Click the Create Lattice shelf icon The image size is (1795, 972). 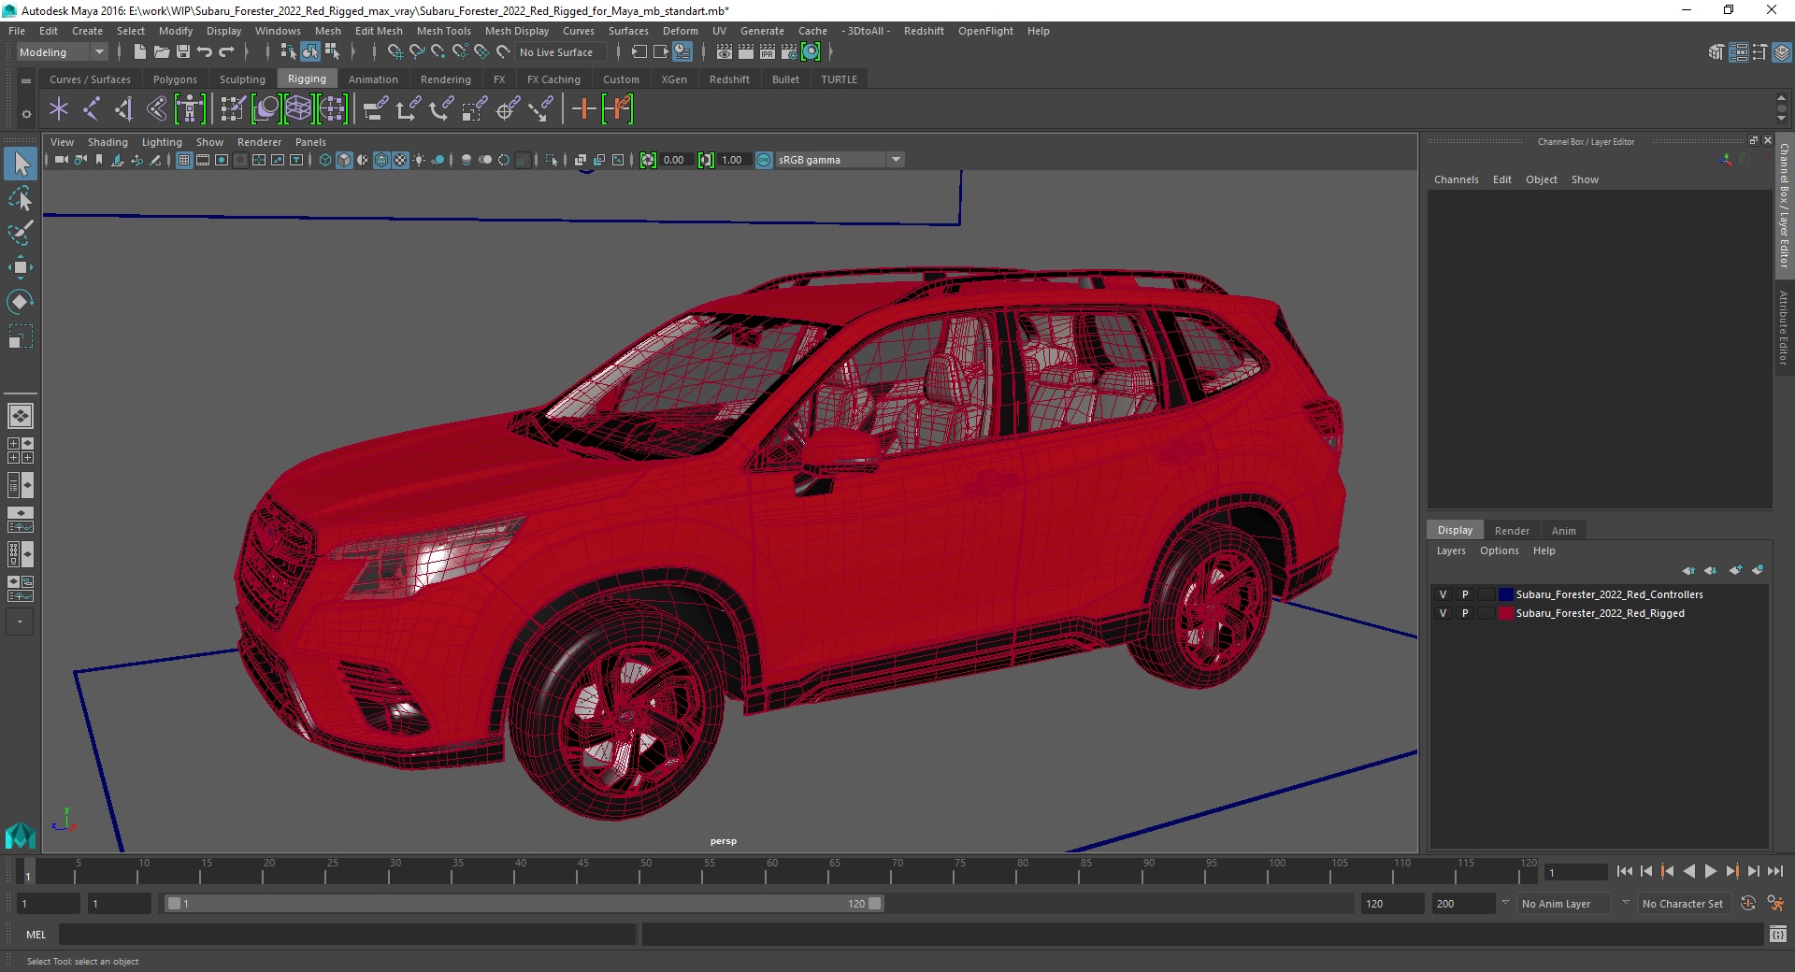(x=298, y=109)
